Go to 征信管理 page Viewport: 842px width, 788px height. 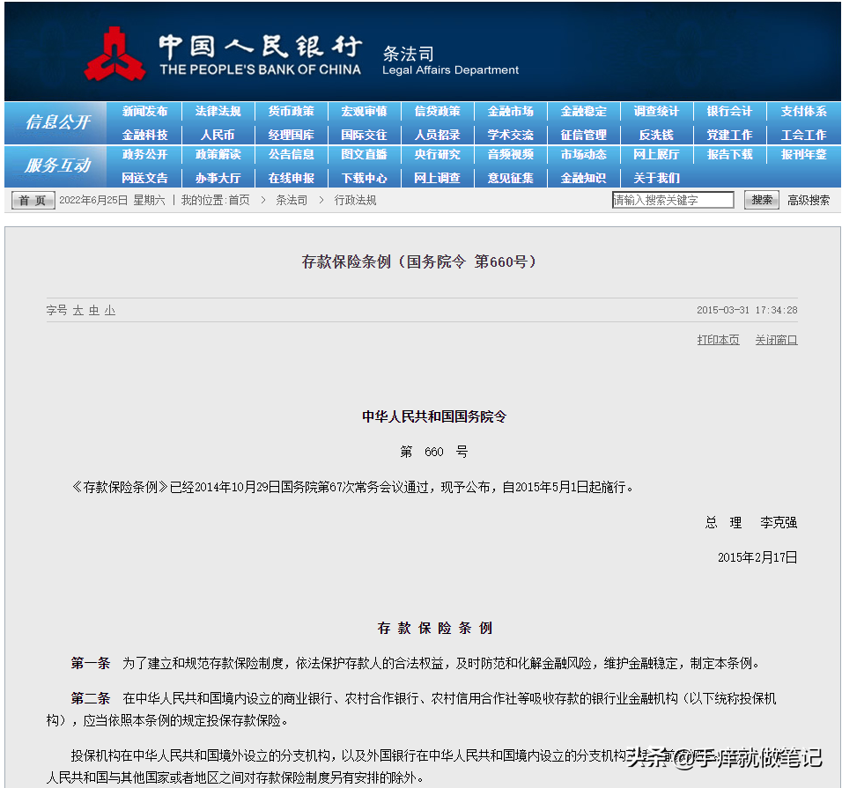coord(583,135)
